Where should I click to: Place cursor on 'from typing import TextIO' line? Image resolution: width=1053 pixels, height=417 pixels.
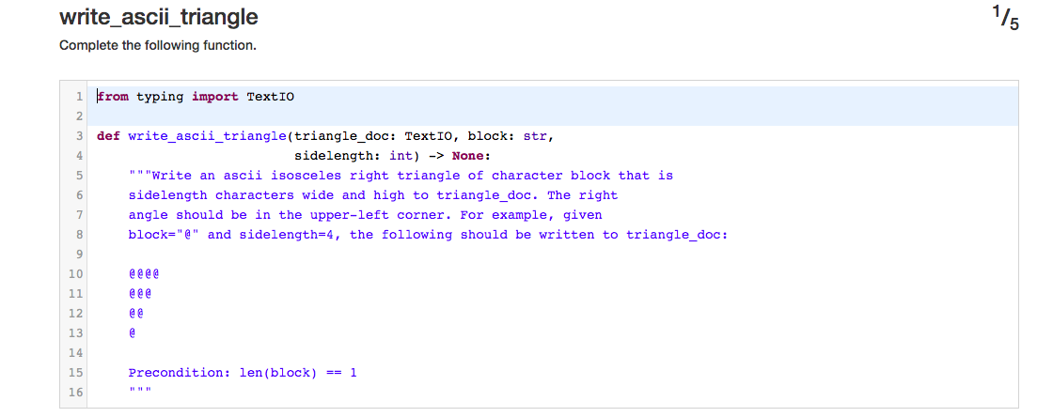click(x=196, y=97)
